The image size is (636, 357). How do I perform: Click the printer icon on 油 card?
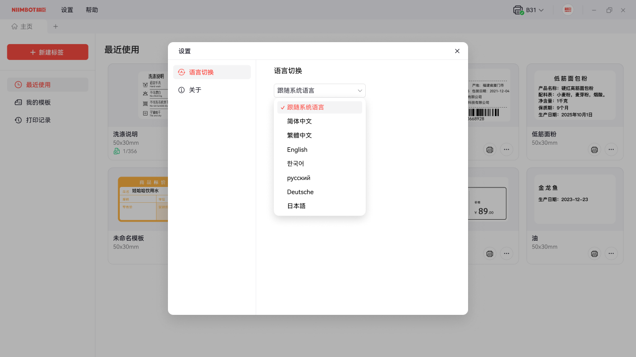pyautogui.click(x=594, y=254)
